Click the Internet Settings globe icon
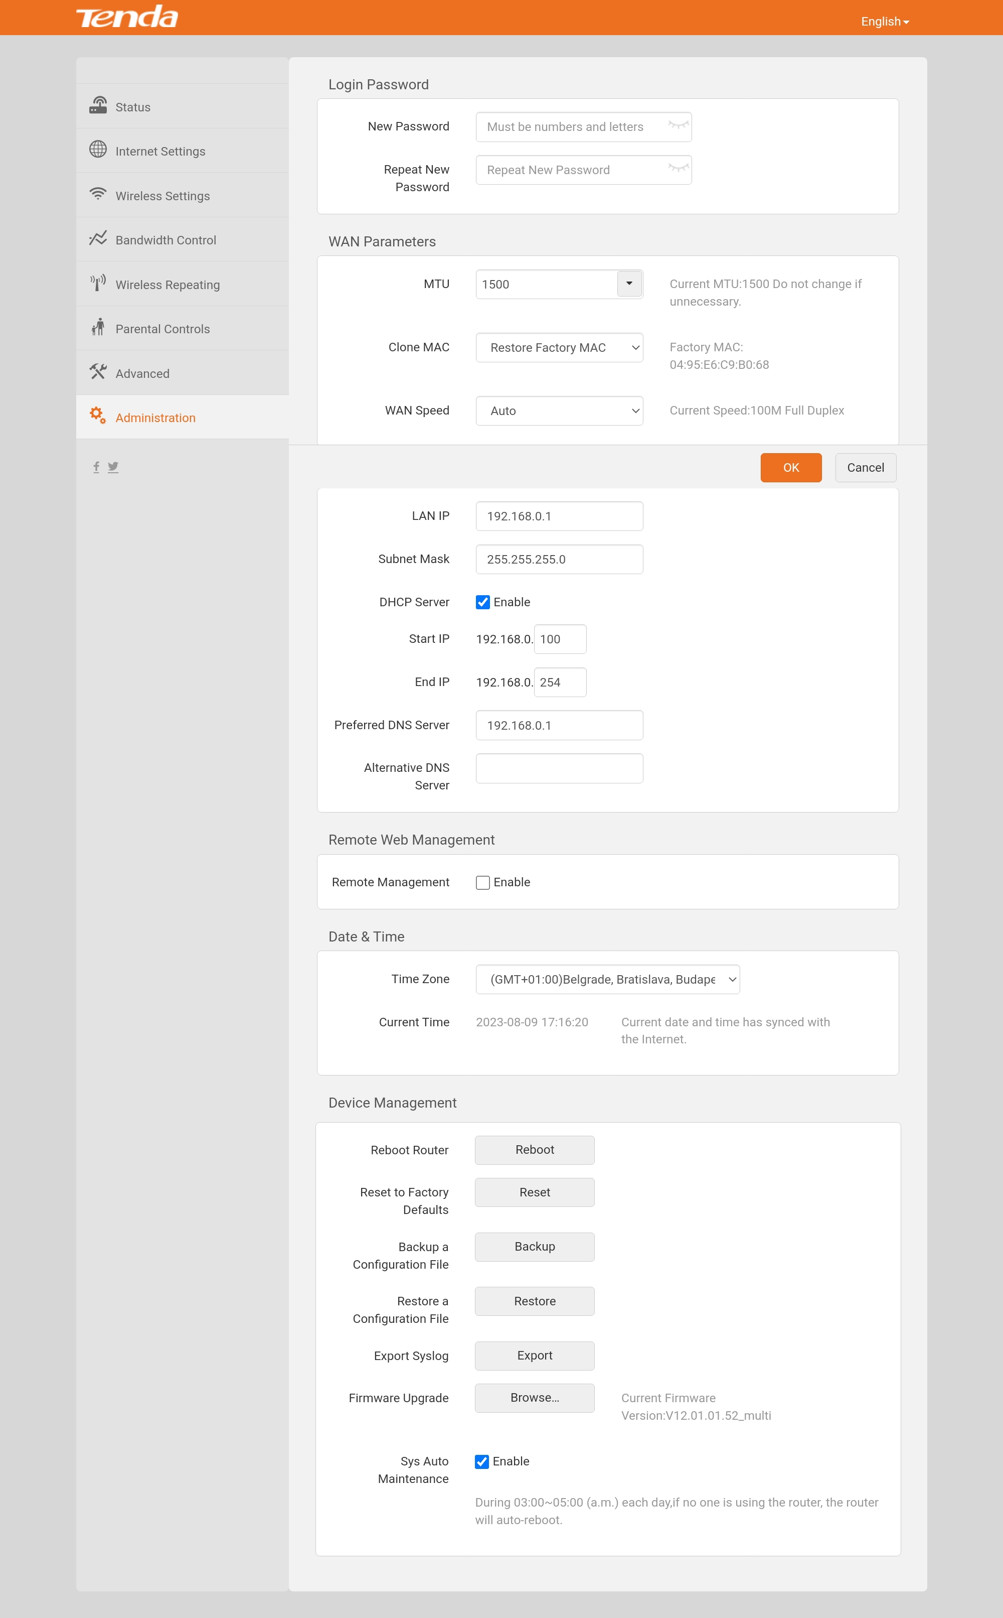The height and width of the screenshot is (1618, 1003). pos(98,150)
